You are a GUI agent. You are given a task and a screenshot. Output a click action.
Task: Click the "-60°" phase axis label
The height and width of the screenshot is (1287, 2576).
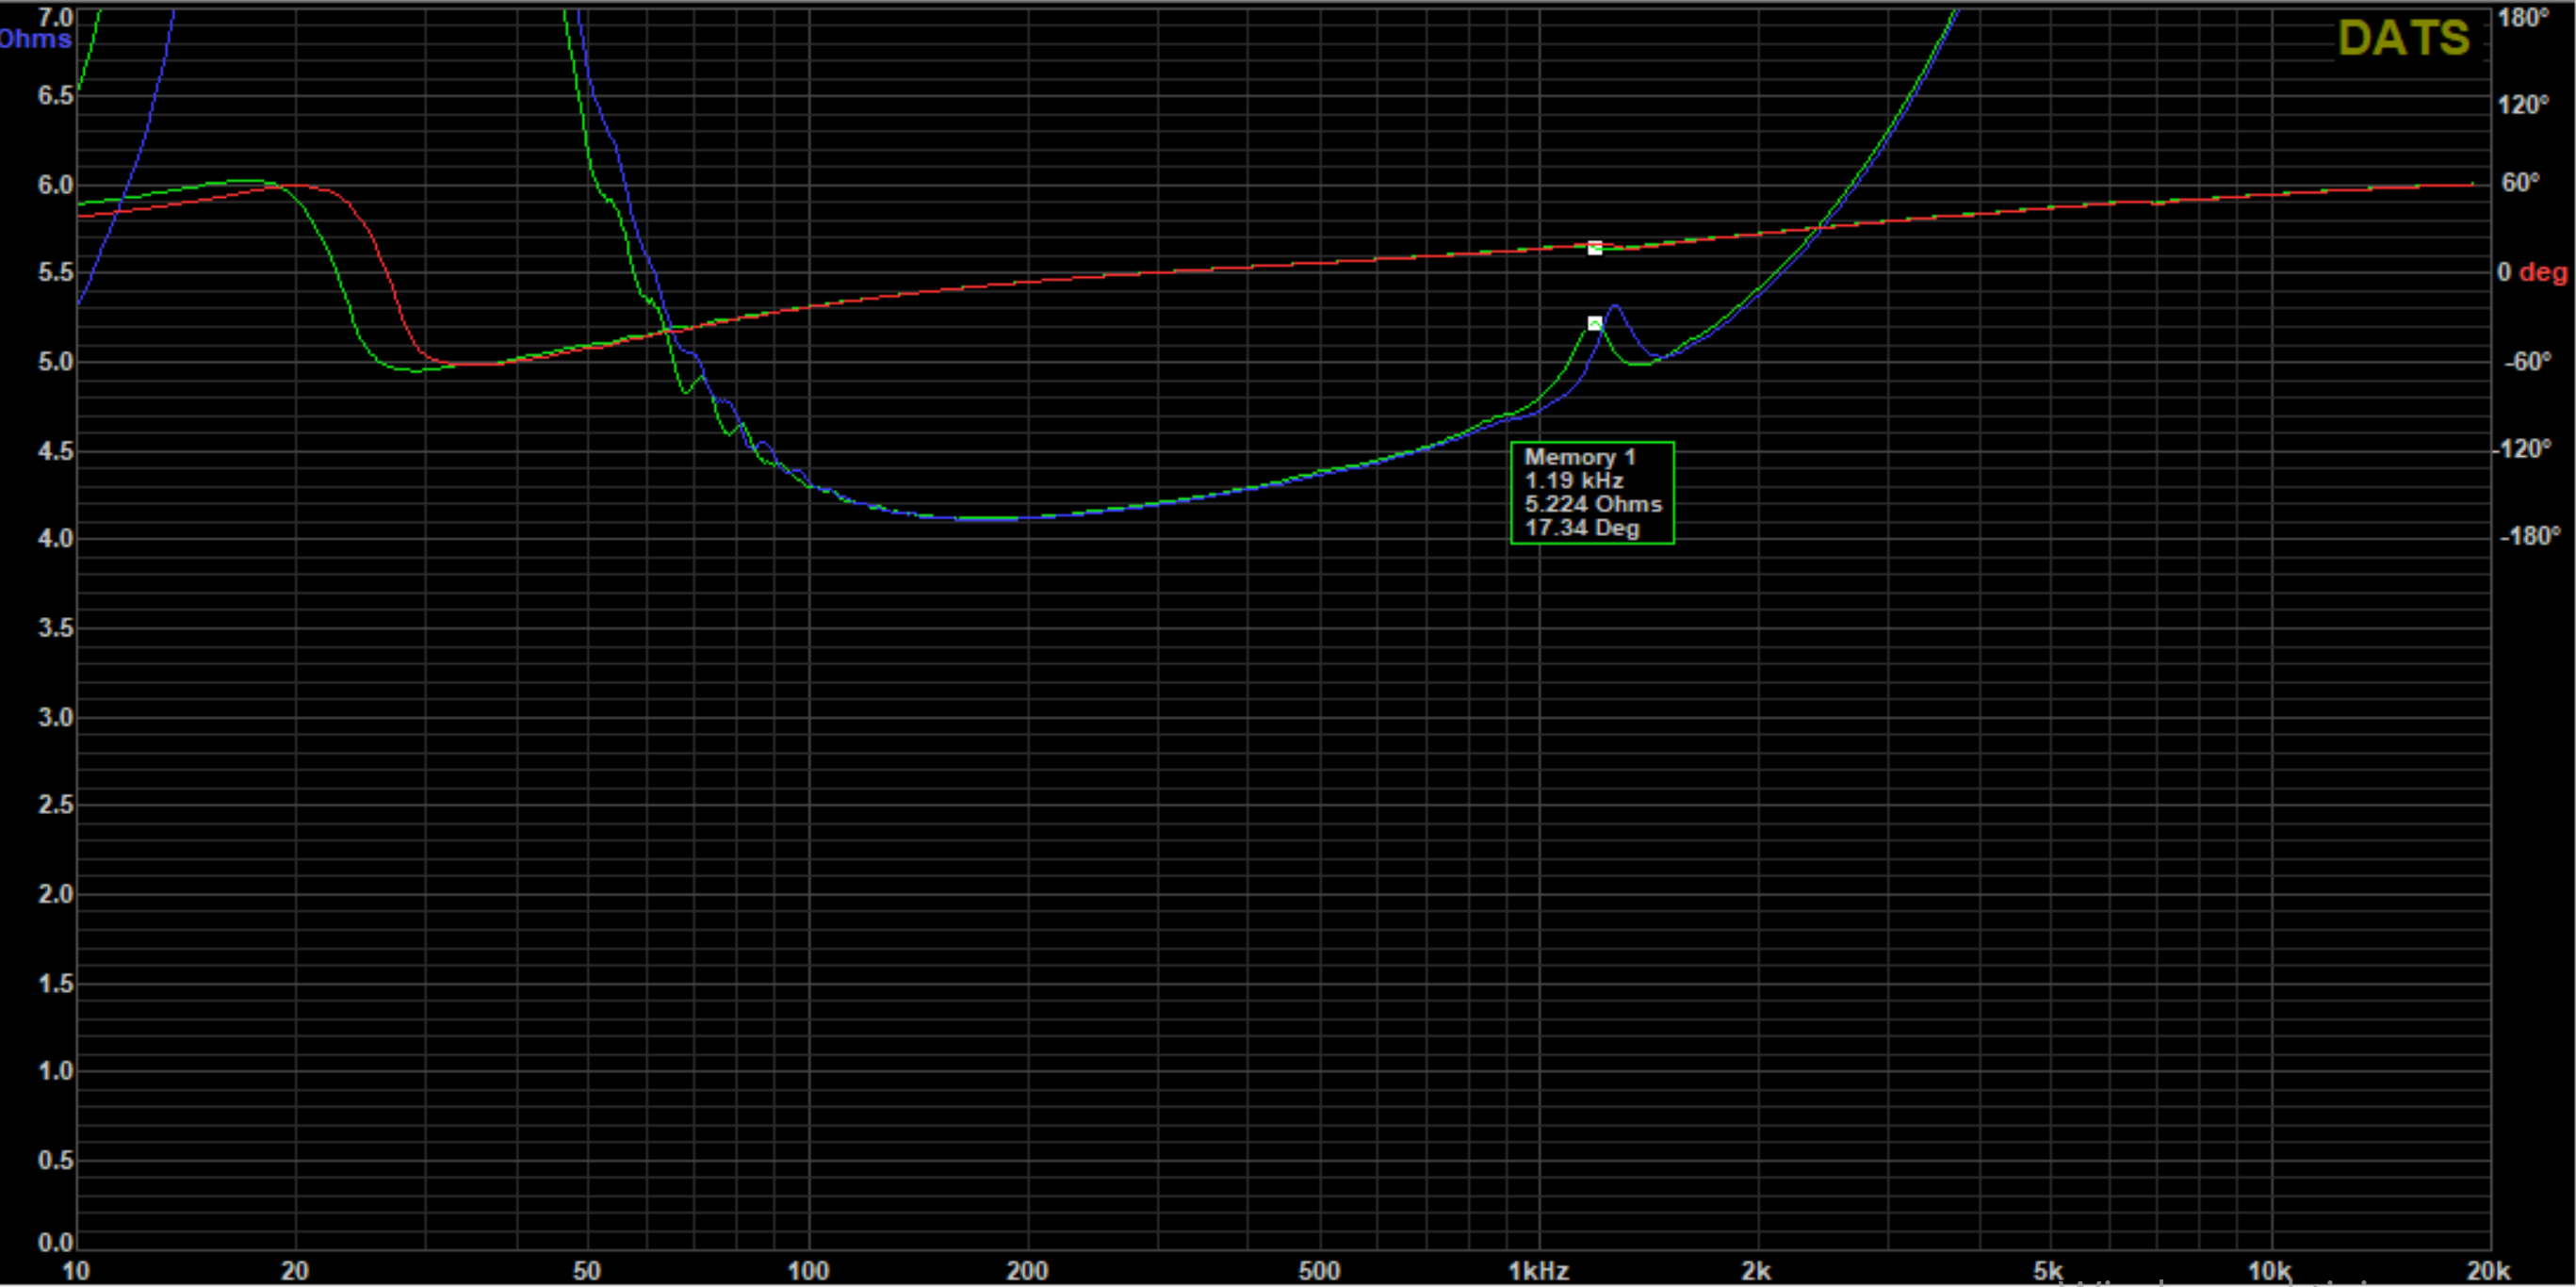tap(2526, 361)
